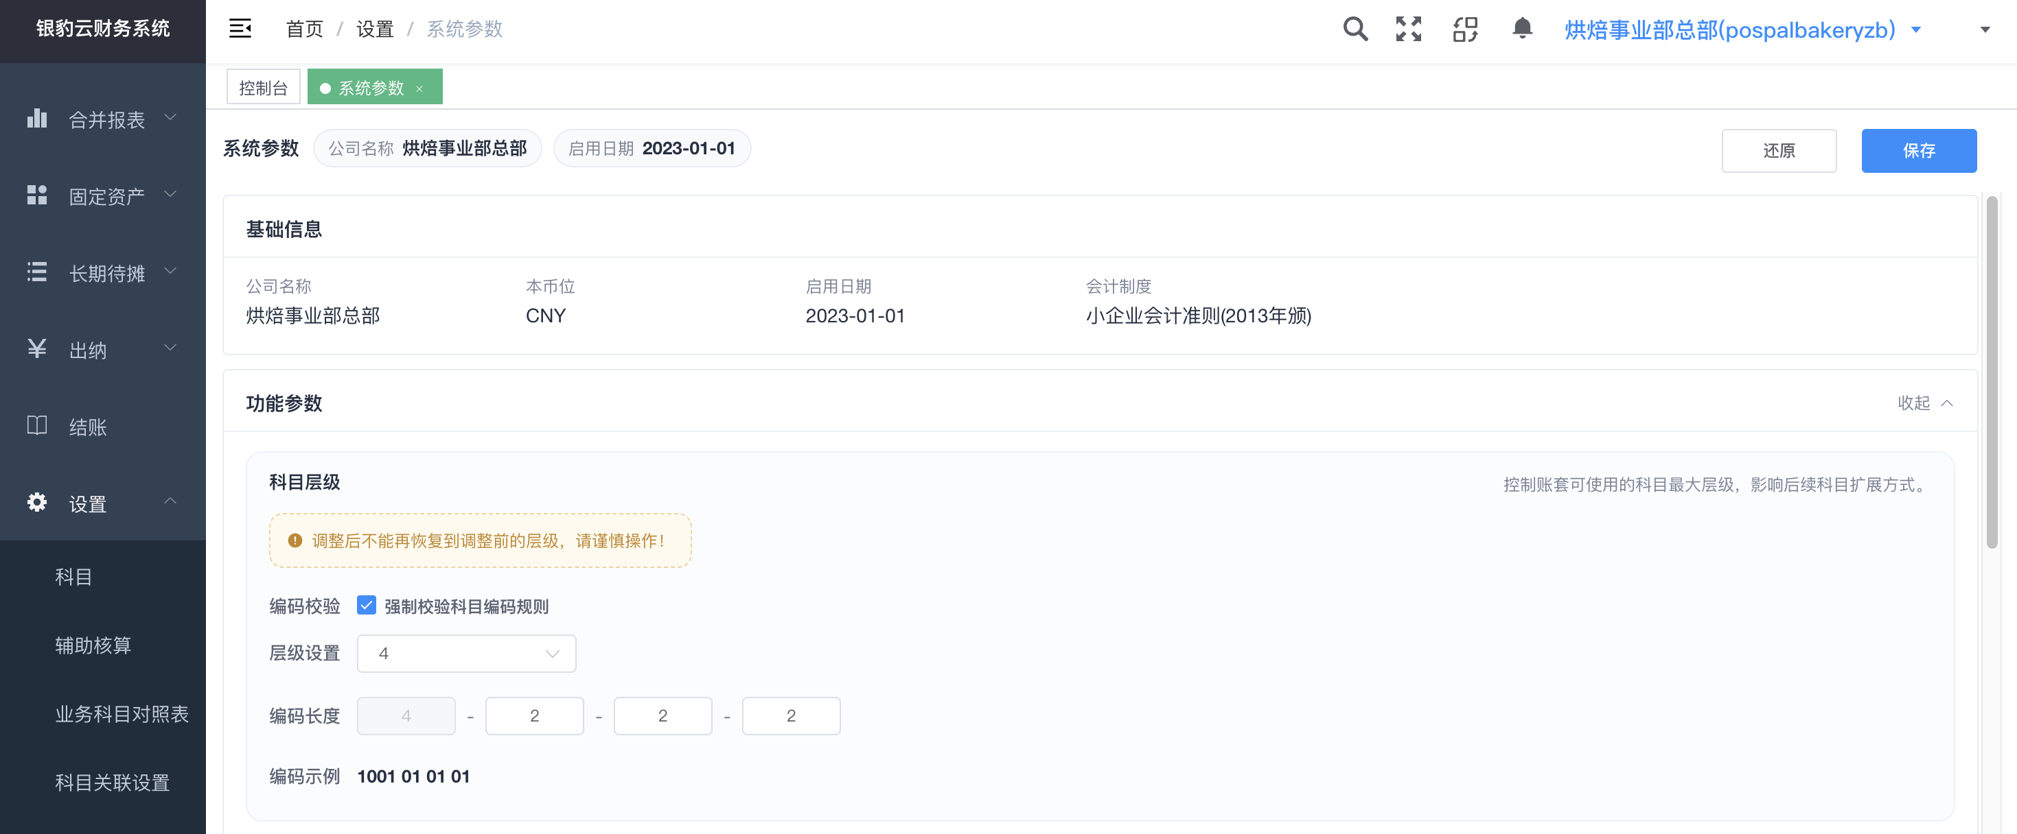Expand the 合并报表 sidebar menu
Image resolution: width=2017 pixels, height=834 pixels.
[x=102, y=119]
